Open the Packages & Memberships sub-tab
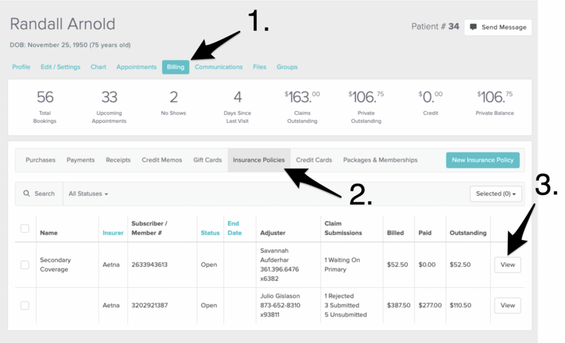Screen dimensions: 565x343 coord(380,160)
